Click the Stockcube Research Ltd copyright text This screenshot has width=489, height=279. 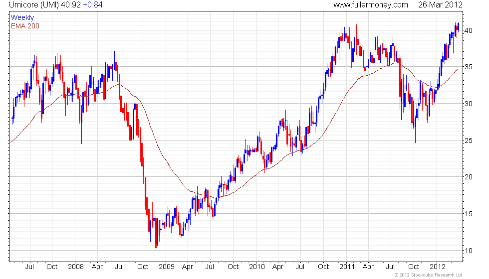click(x=428, y=275)
